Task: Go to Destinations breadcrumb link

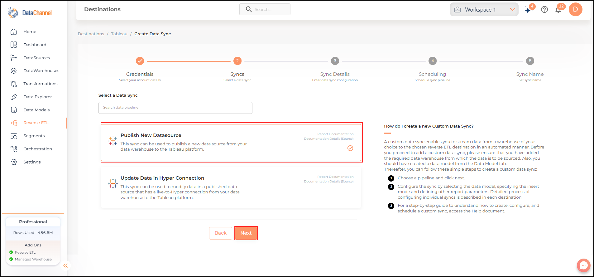Action: coord(91,34)
